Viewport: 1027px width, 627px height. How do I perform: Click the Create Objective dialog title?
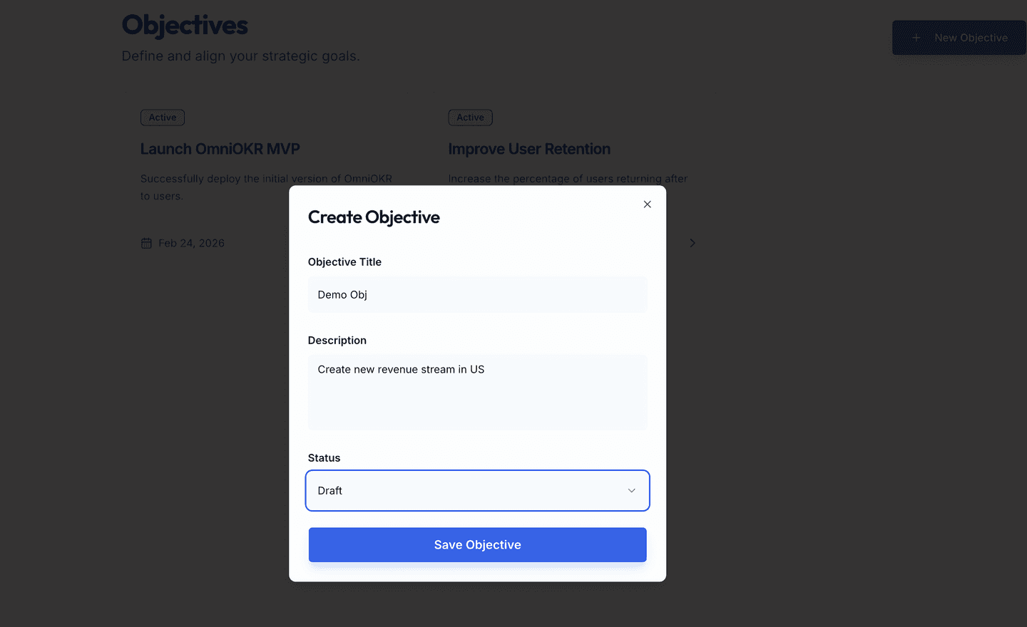(x=374, y=217)
